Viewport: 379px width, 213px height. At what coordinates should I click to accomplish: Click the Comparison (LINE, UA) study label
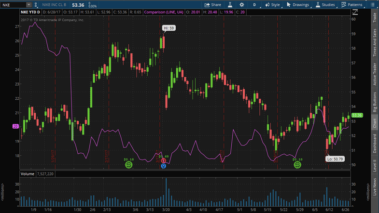(164, 12)
